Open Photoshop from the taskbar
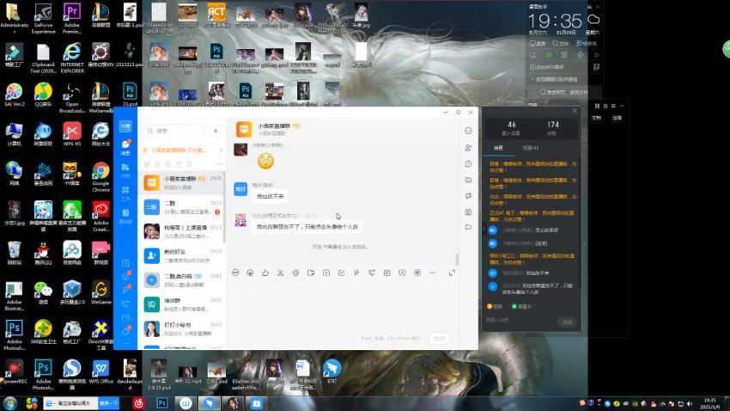 [x=162, y=403]
